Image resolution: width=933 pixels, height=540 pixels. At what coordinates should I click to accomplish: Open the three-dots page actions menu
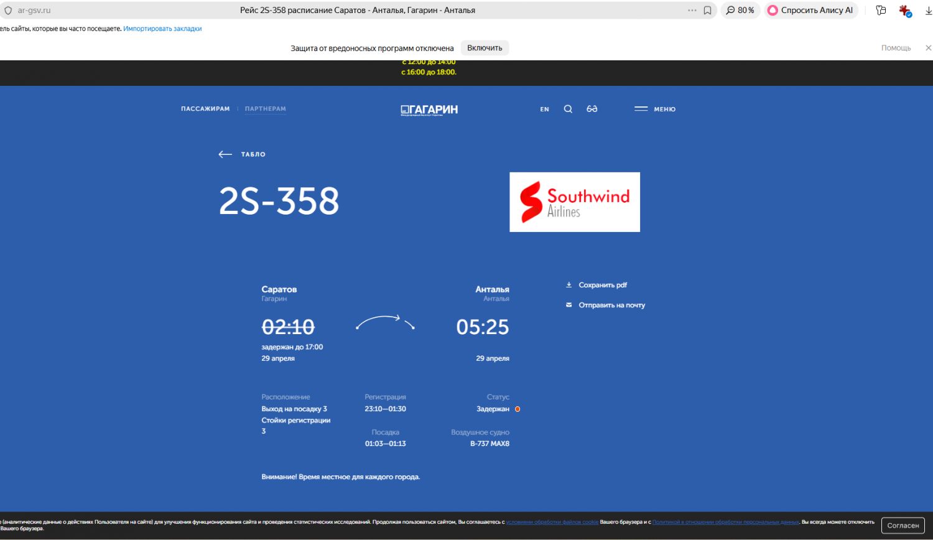coord(692,11)
